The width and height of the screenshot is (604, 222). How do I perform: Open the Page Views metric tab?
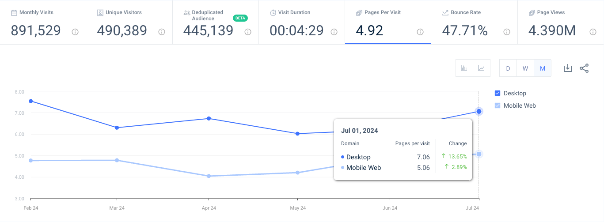(561, 22)
